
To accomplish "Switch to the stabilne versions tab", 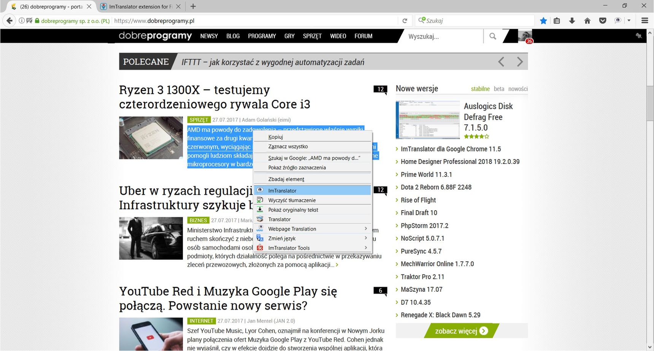I will tap(480, 89).
